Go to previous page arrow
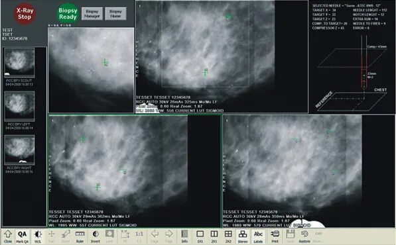This screenshot has width=396, height=245. pos(155,236)
